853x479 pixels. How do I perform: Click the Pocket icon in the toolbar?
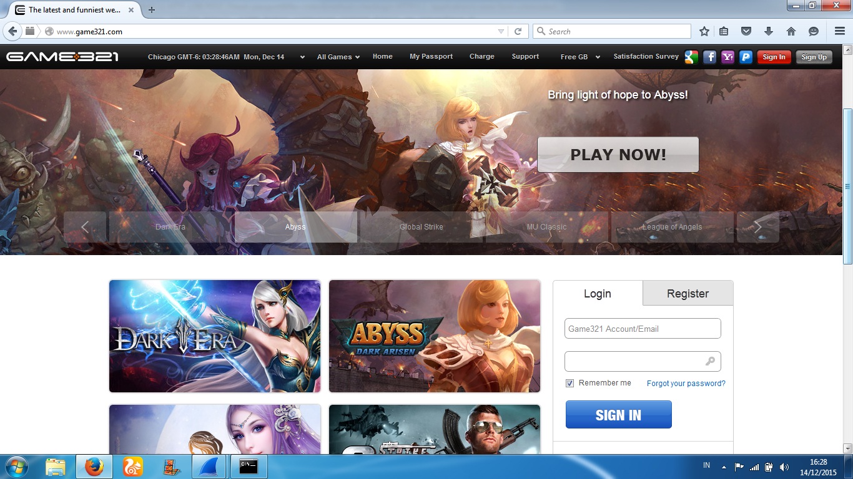[746, 31]
